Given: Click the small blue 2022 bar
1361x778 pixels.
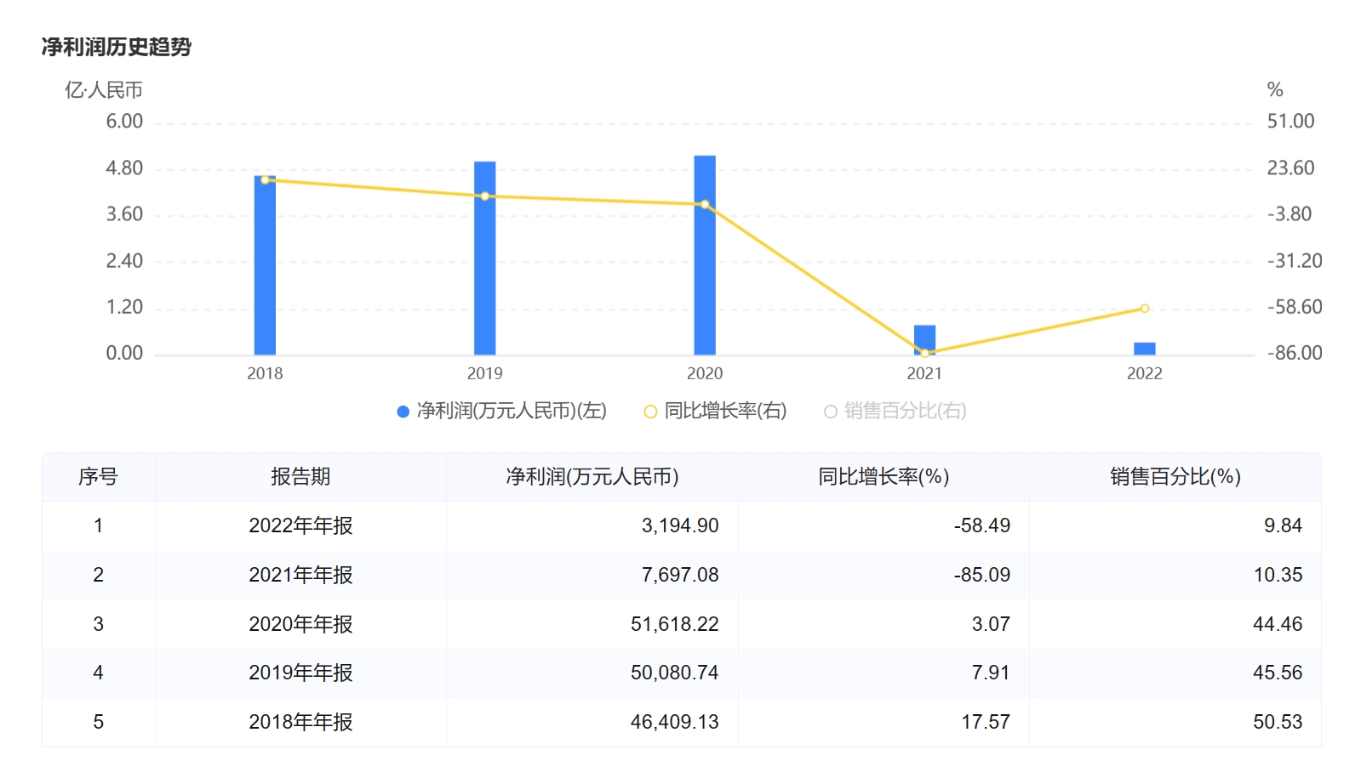Looking at the screenshot, I should coord(1144,349).
